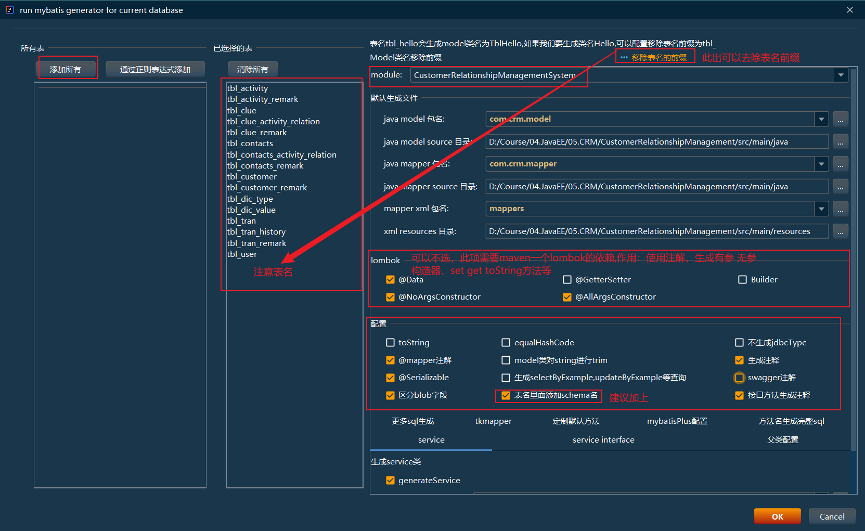Click java mapper source path field
This screenshot has height=531, width=865.
coord(657,187)
